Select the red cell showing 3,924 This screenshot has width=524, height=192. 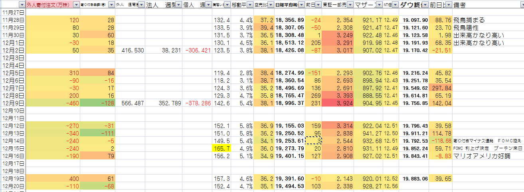click(338, 103)
